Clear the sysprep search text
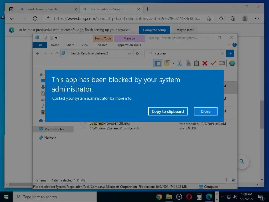This screenshot has width=269, height=202. pyautogui.click(x=222, y=53)
